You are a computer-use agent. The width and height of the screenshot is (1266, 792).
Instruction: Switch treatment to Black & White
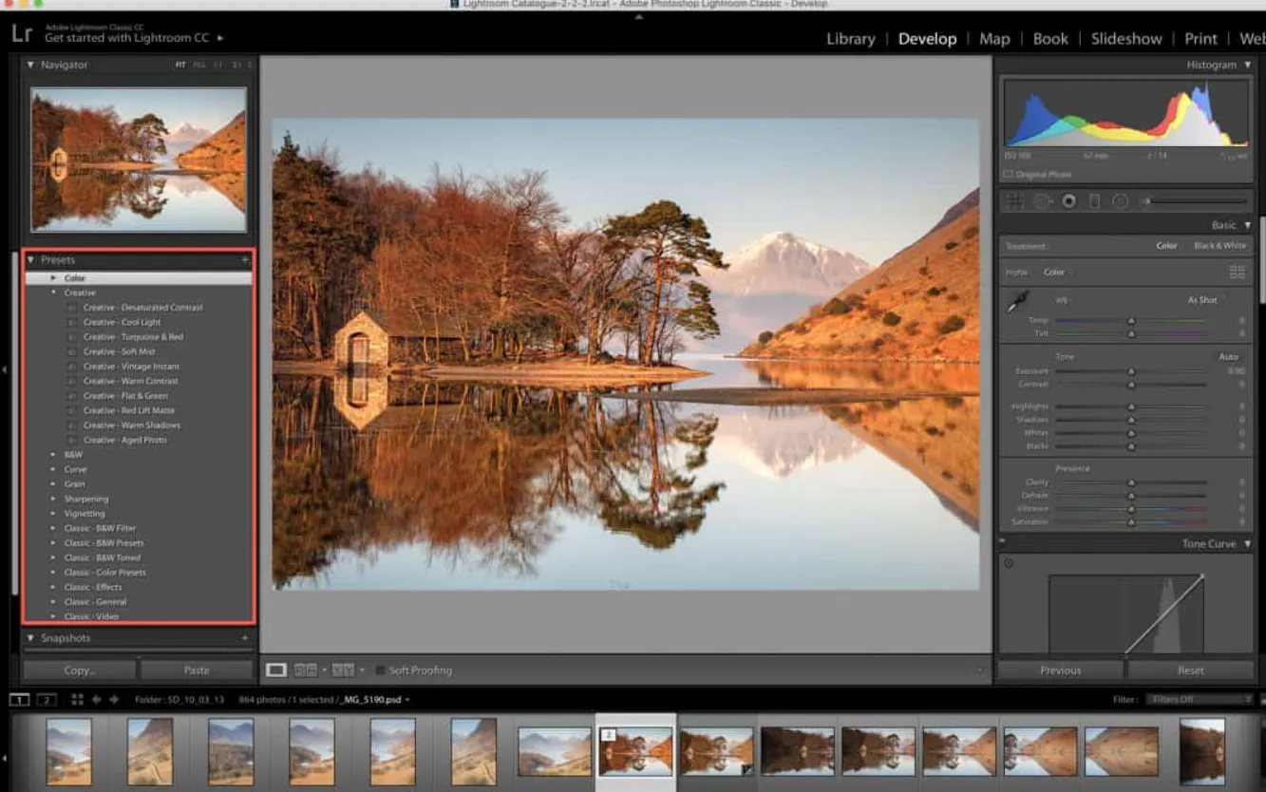[x=1219, y=246]
